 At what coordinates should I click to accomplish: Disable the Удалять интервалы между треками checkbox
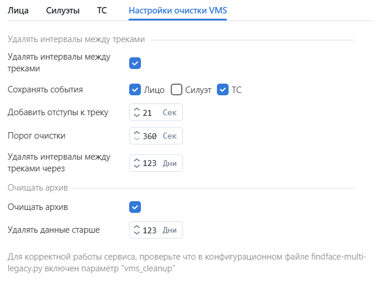coord(135,63)
